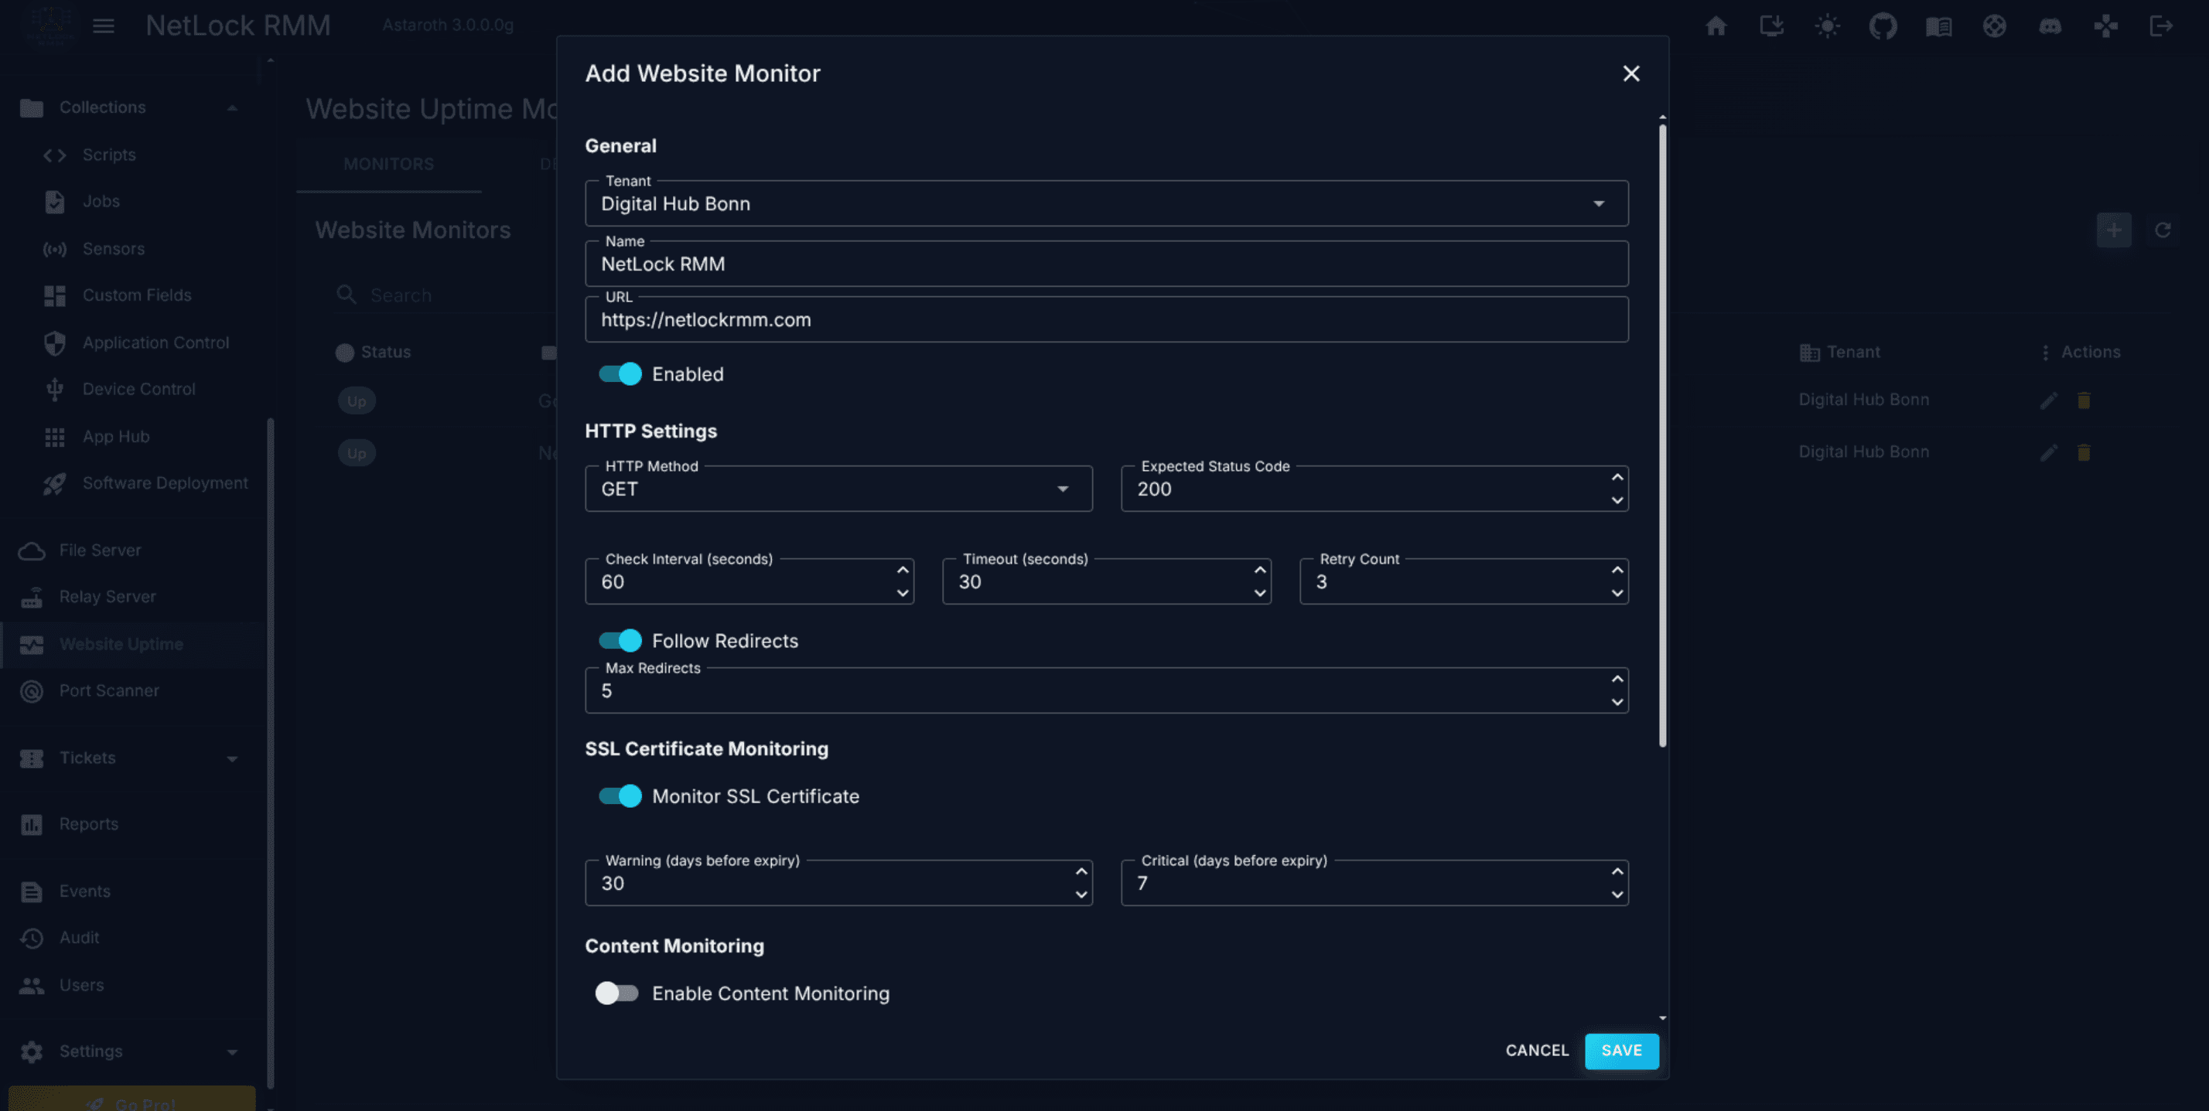Click the game controller icon

2106,26
